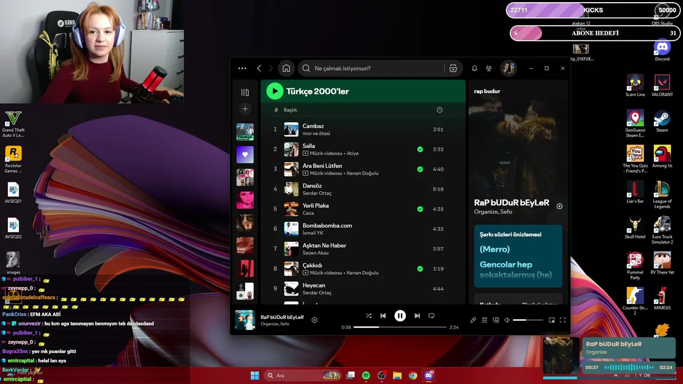Open artist link 'Ceza'

308,213
